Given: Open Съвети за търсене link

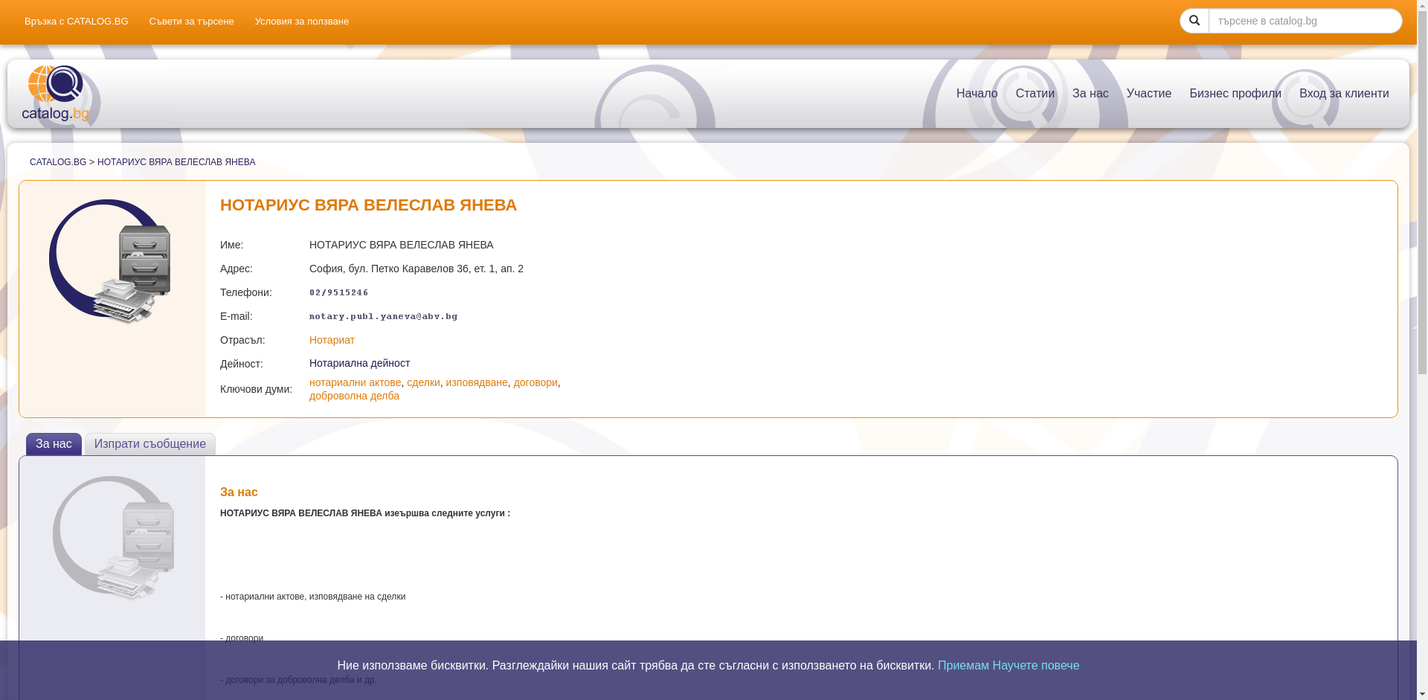Looking at the screenshot, I should point(191,22).
